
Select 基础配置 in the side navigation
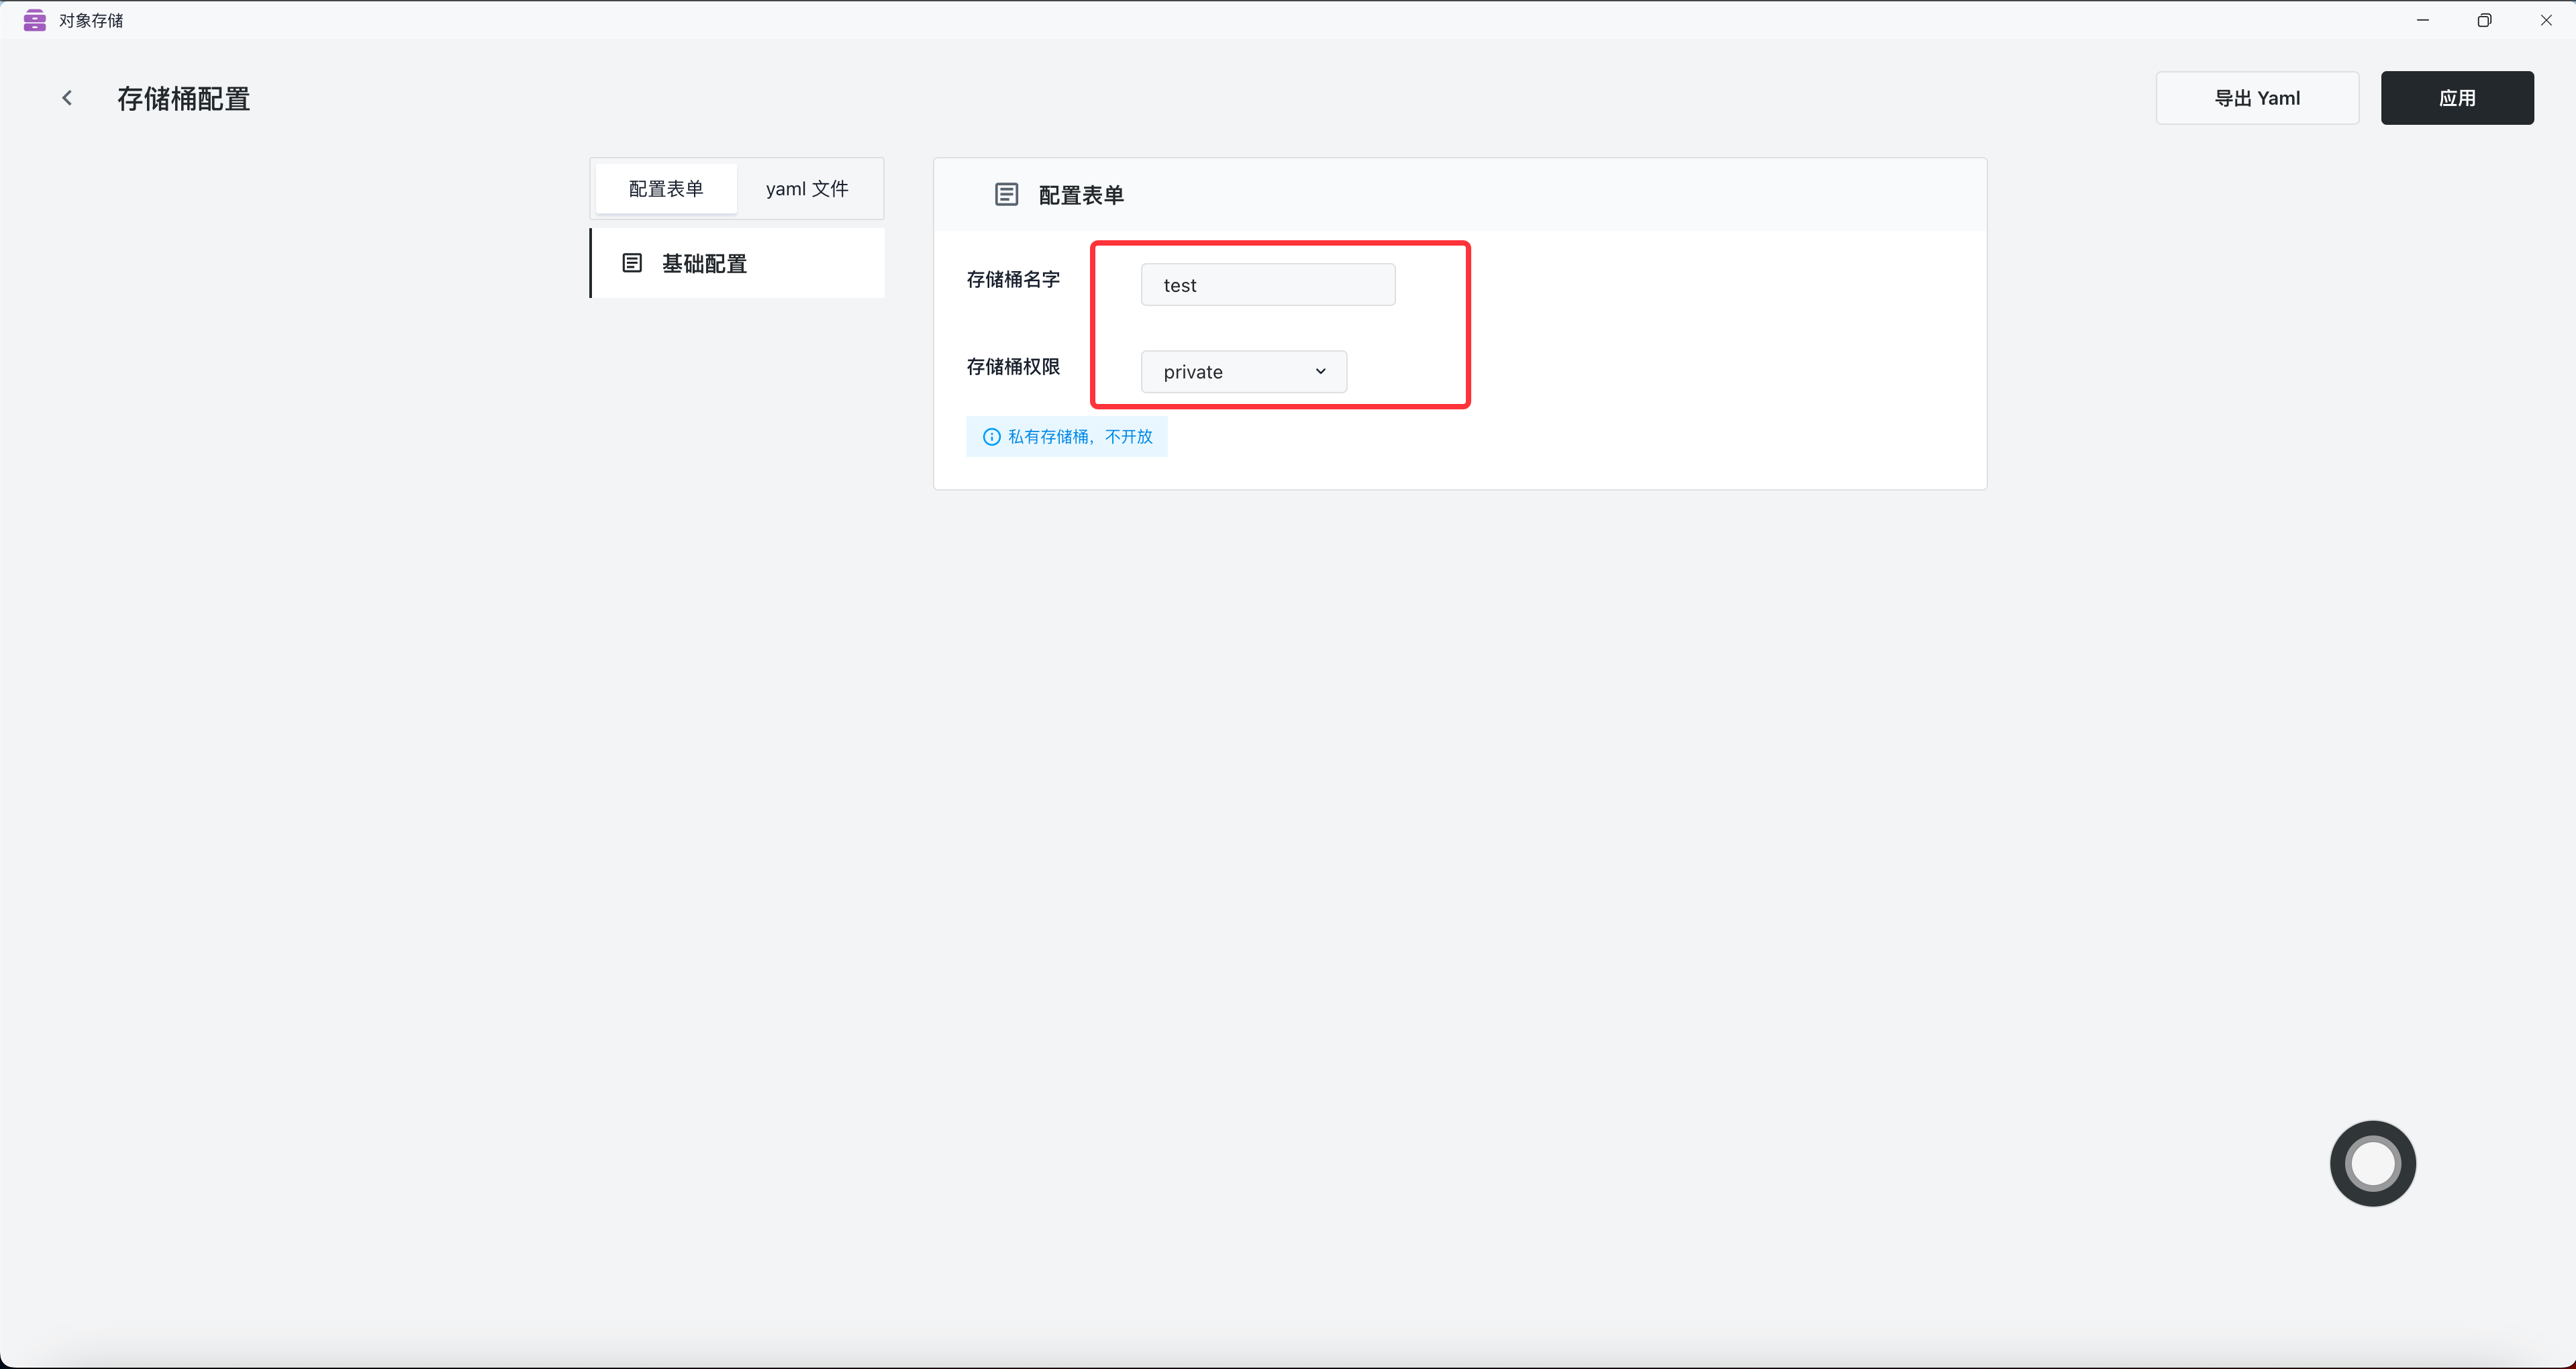(x=737, y=263)
